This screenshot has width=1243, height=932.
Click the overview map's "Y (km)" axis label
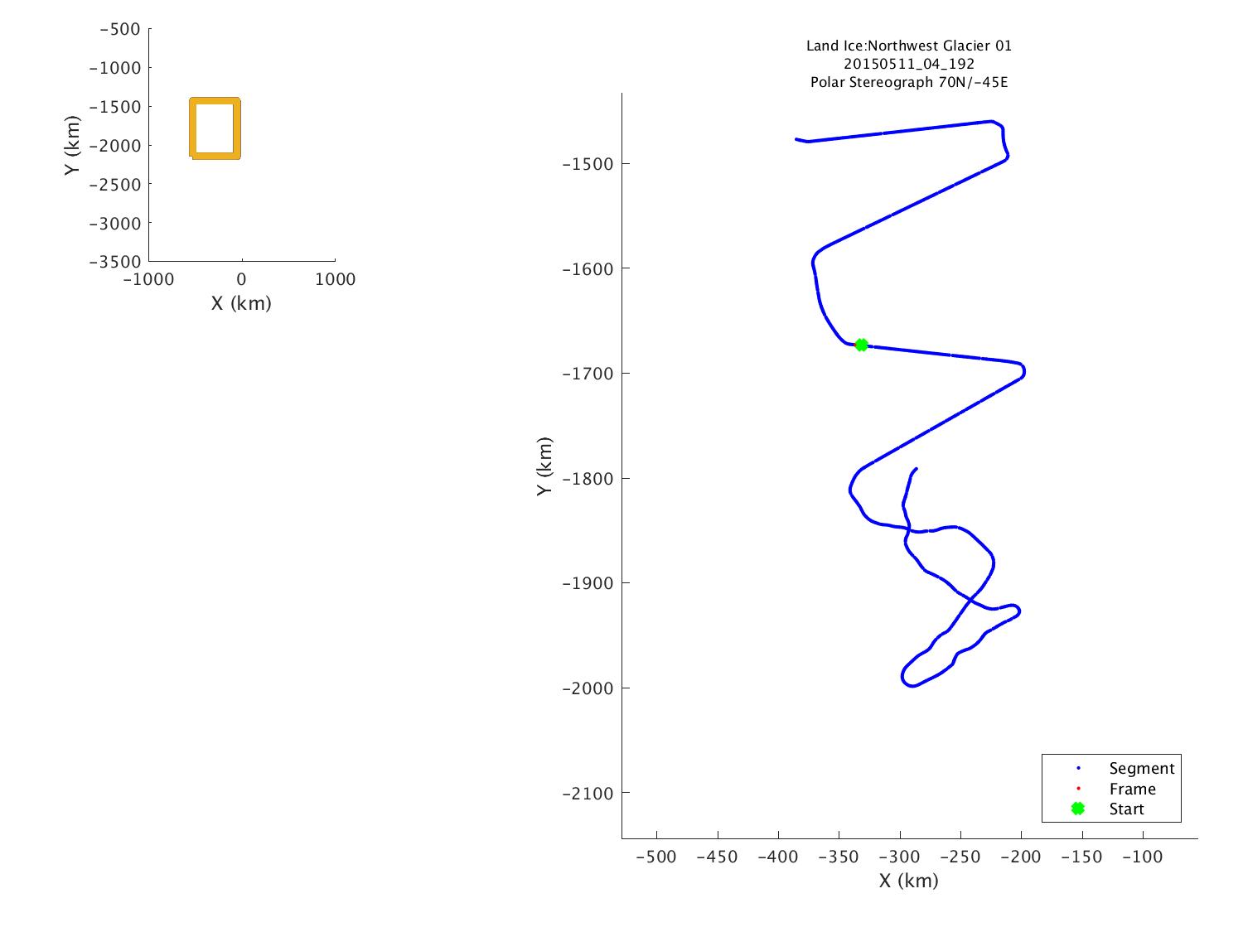click(x=72, y=145)
